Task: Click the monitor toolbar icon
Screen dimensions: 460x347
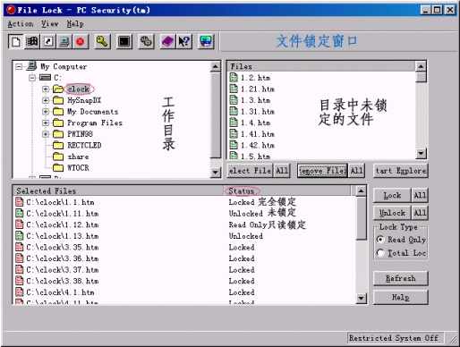Action: [206, 42]
